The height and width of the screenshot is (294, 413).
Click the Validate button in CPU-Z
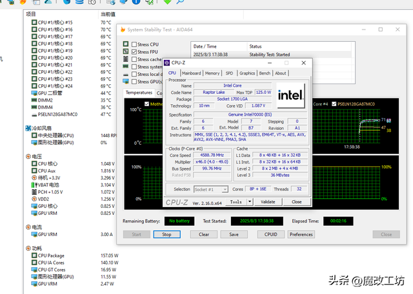[x=268, y=201]
